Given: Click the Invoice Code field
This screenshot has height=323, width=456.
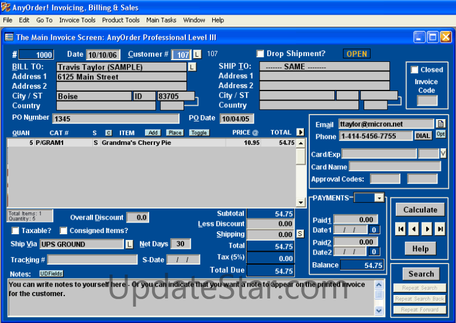Looking at the screenshot, I should click(x=427, y=100).
